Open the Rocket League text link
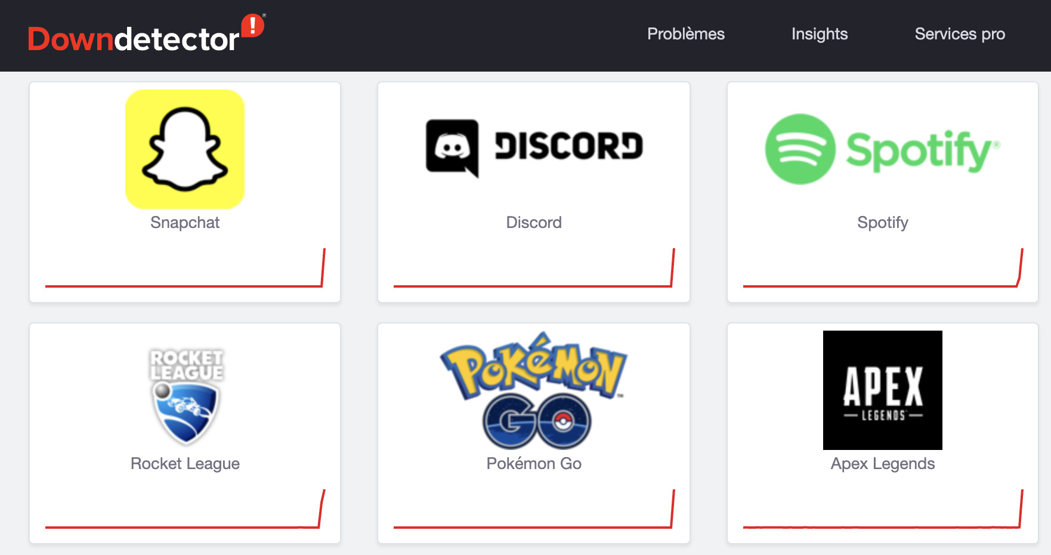The image size is (1051, 555). (185, 464)
